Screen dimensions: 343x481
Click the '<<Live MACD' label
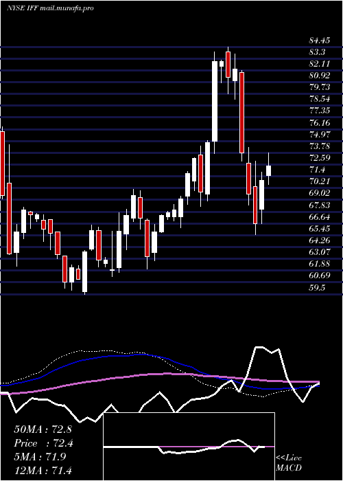point(289,463)
